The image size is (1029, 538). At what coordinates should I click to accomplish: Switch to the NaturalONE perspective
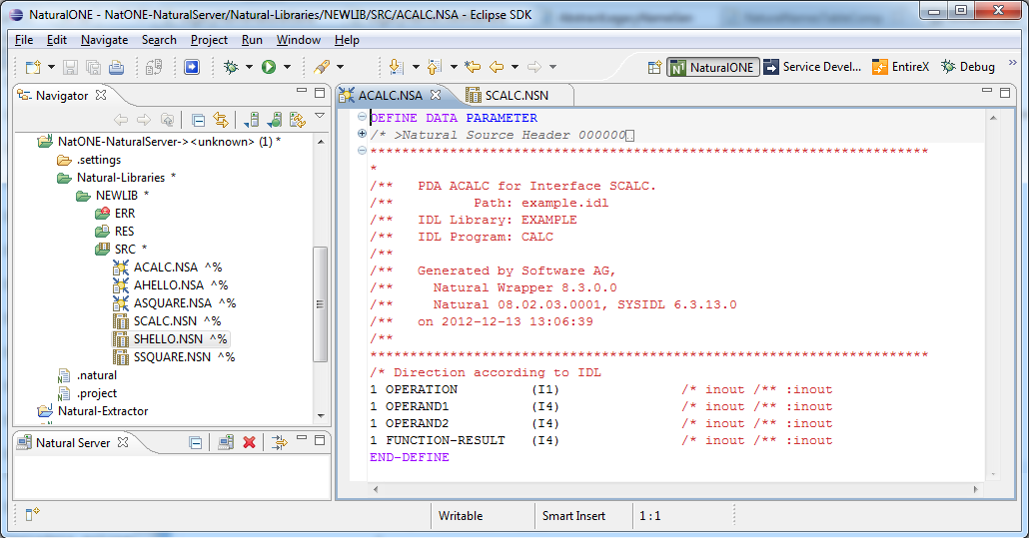tap(713, 67)
